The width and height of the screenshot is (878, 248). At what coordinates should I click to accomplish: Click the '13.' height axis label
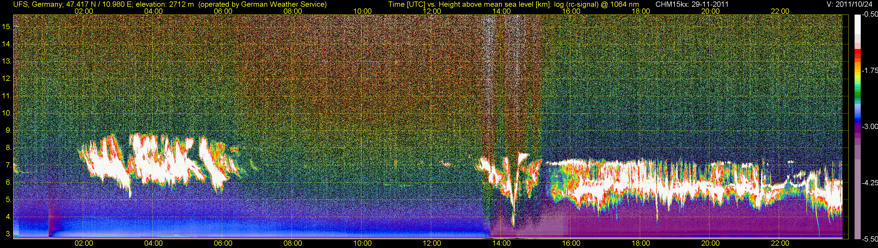pos(7,61)
